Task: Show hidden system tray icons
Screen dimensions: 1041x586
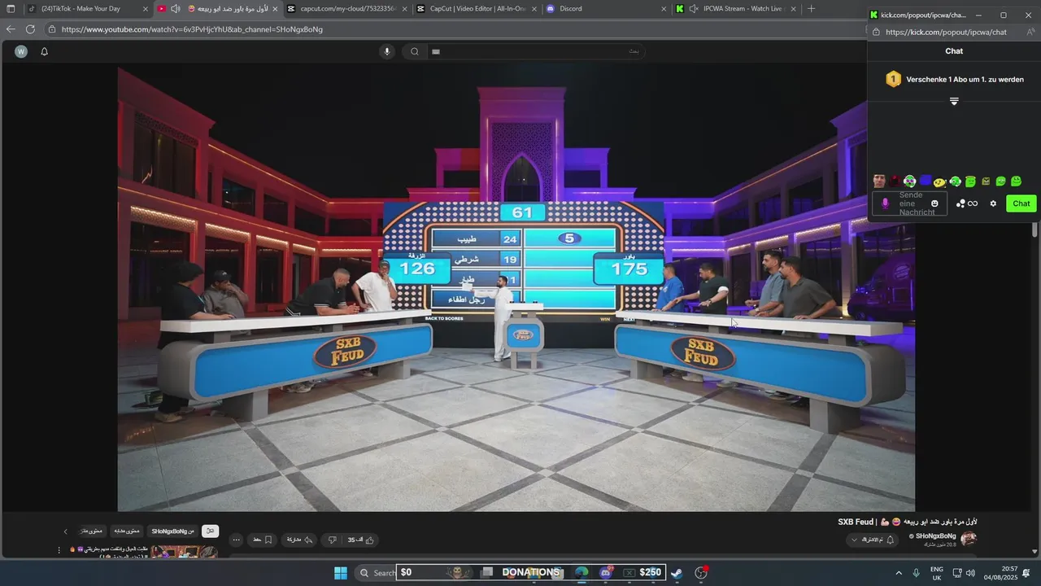Action: [899, 572]
